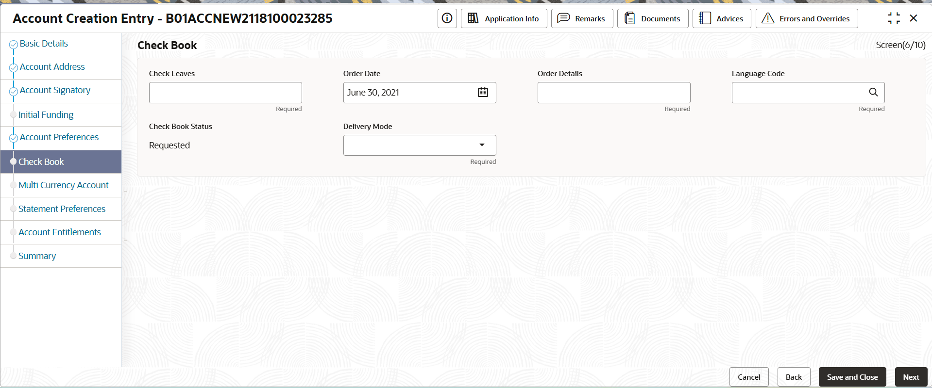Go to Account Entitlements step
Screen dimensions: 932x388
(x=61, y=232)
